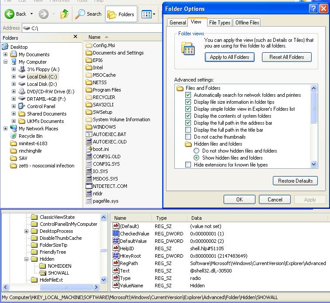Screen dimensions: 330x303
Task: Collapse My Computer tree node
Action: (6, 61)
